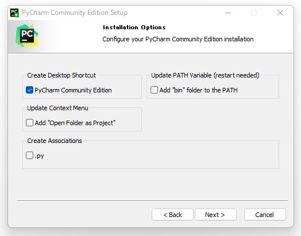The width and height of the screenshot is (301, 236).
Task: Click the "PyCharm Community Edition Setup" window title
Action: (75, 13)
